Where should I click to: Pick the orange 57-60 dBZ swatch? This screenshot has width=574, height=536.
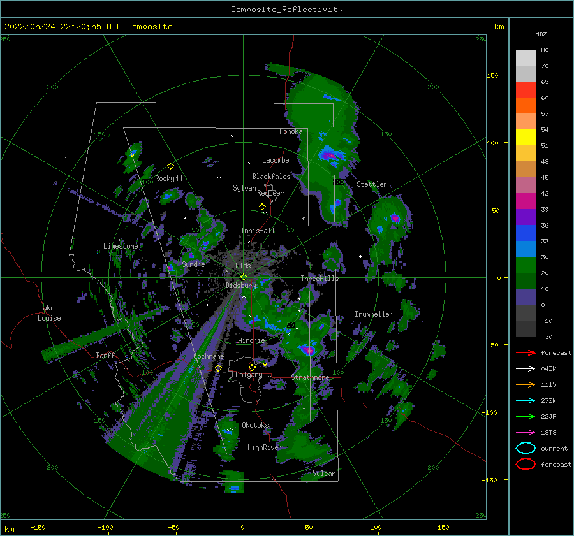click(x=526, y=105)
